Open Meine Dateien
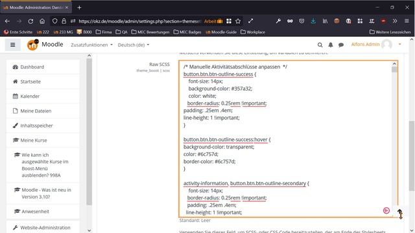 pyautogui.click(x=43, y=111)
